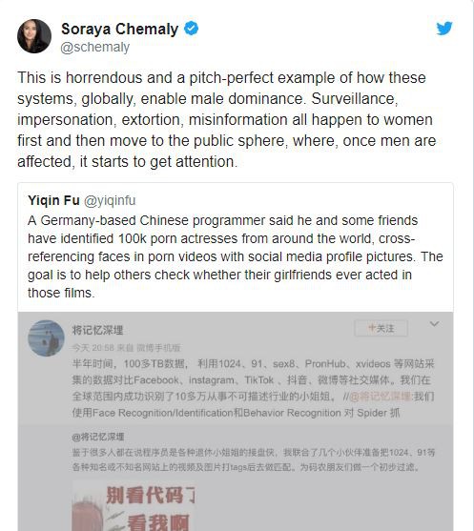The height and width of the screenshot is (531, 474).
Task: Click the @yiqinfu handle
Action: point(110,200)
